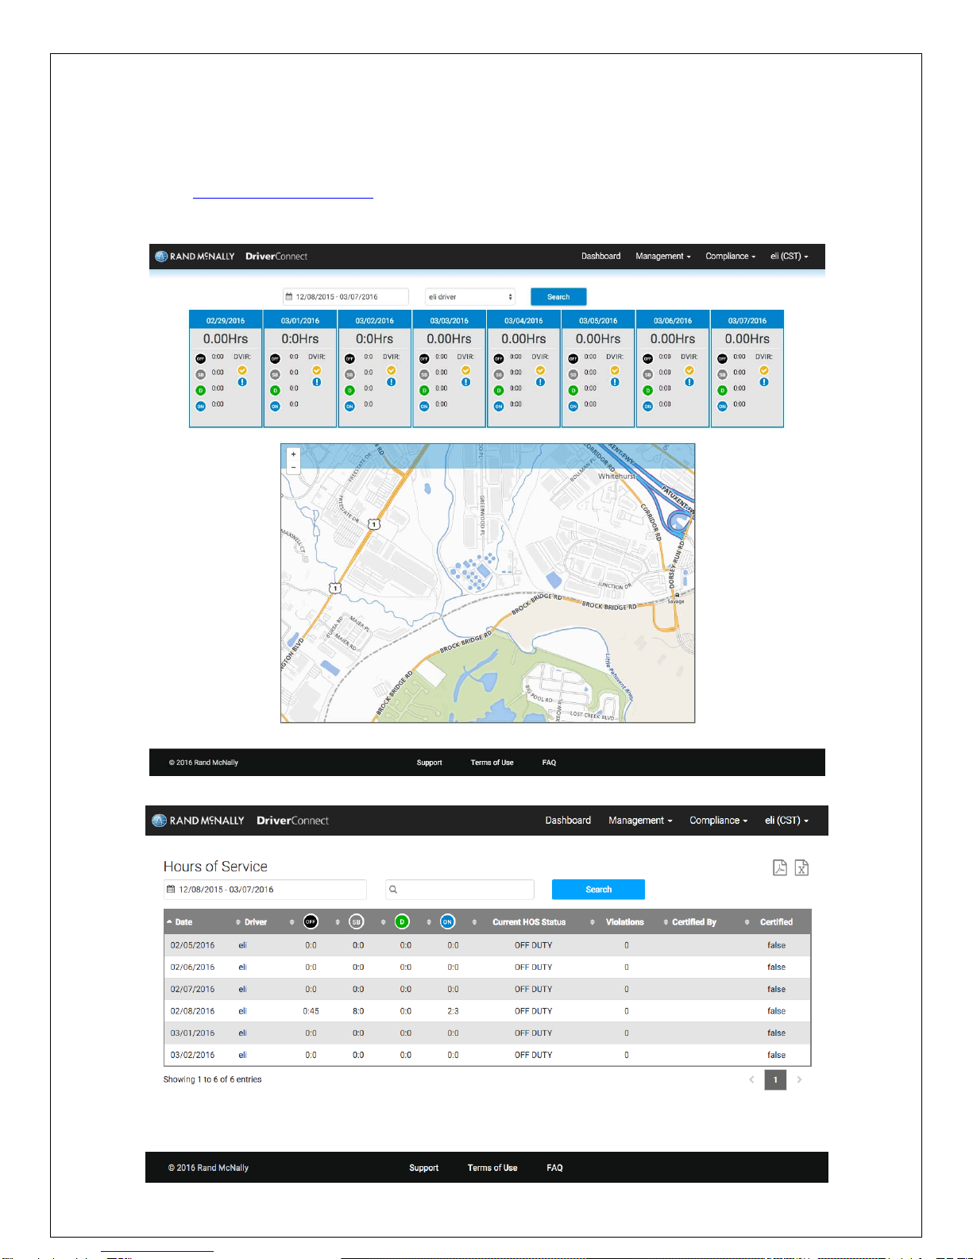This screenshot has height=1259, width=973.
Task: Zoom out on the map
Action: click(x=293, y=468)
